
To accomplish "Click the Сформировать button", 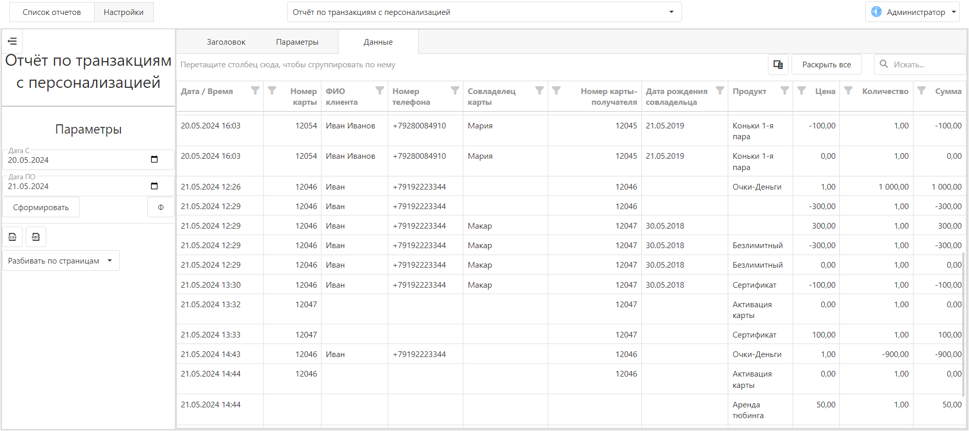I will tap(41, 207).
